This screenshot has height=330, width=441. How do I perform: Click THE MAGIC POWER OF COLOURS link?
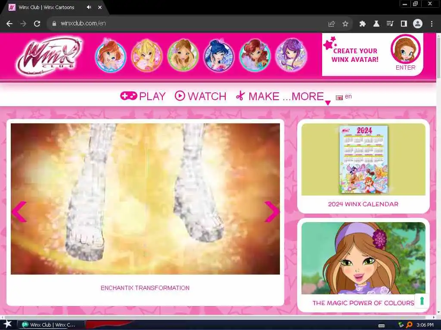[363, 303]
